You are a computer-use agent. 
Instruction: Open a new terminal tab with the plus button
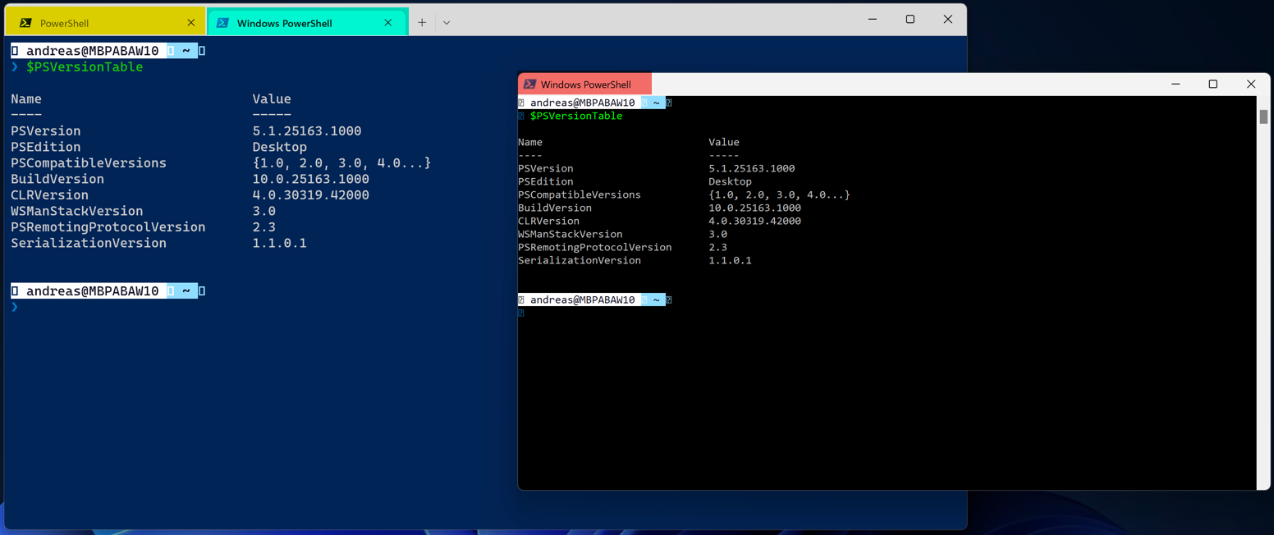pos(421,22)
